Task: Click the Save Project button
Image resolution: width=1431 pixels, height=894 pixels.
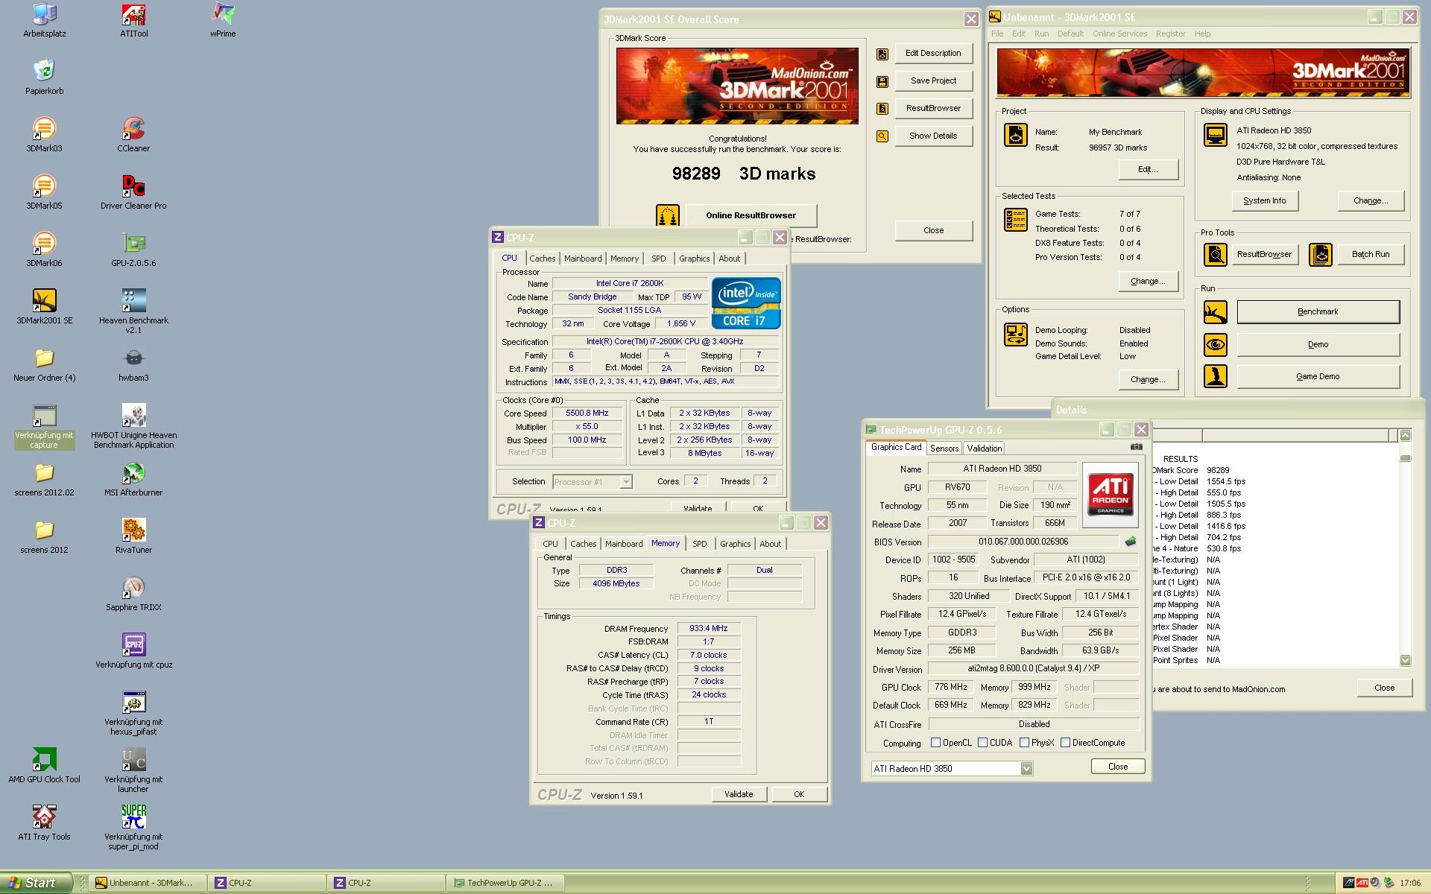Action: point(933,81)
